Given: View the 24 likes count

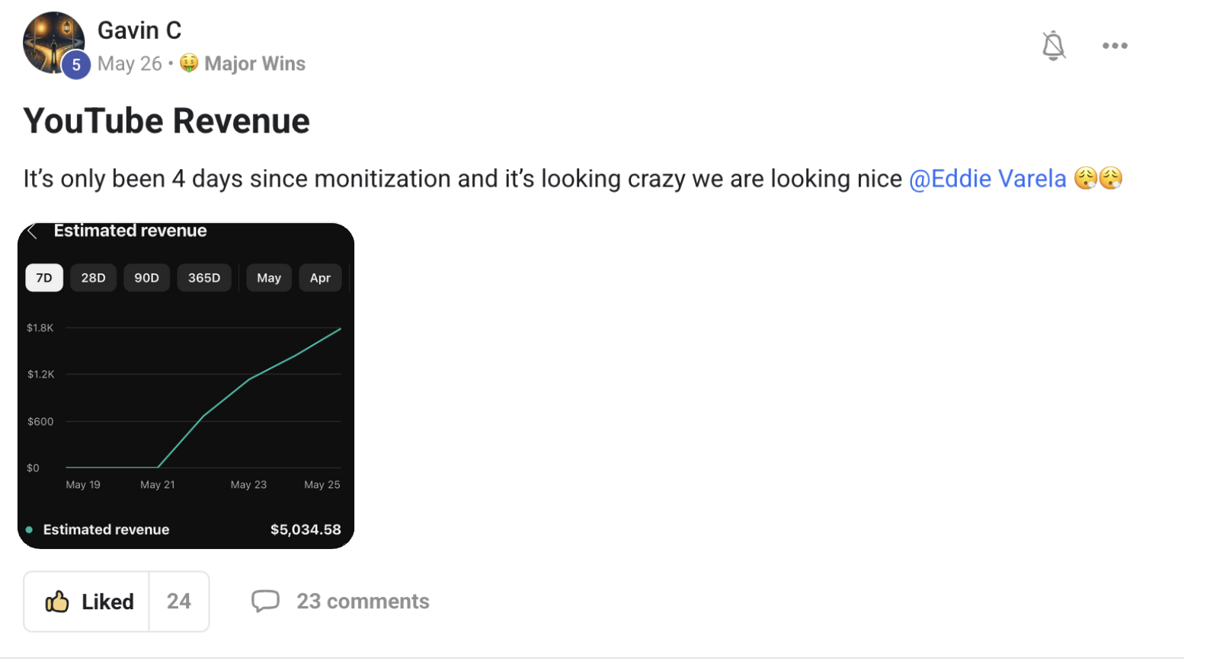Looking at the screenshot, I should [x=179, y=602].
